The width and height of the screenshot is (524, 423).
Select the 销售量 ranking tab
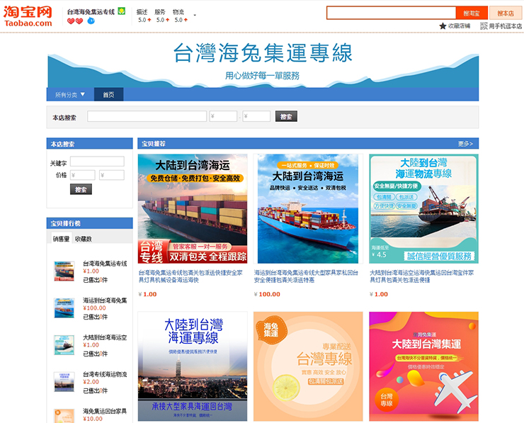(61, 239)
